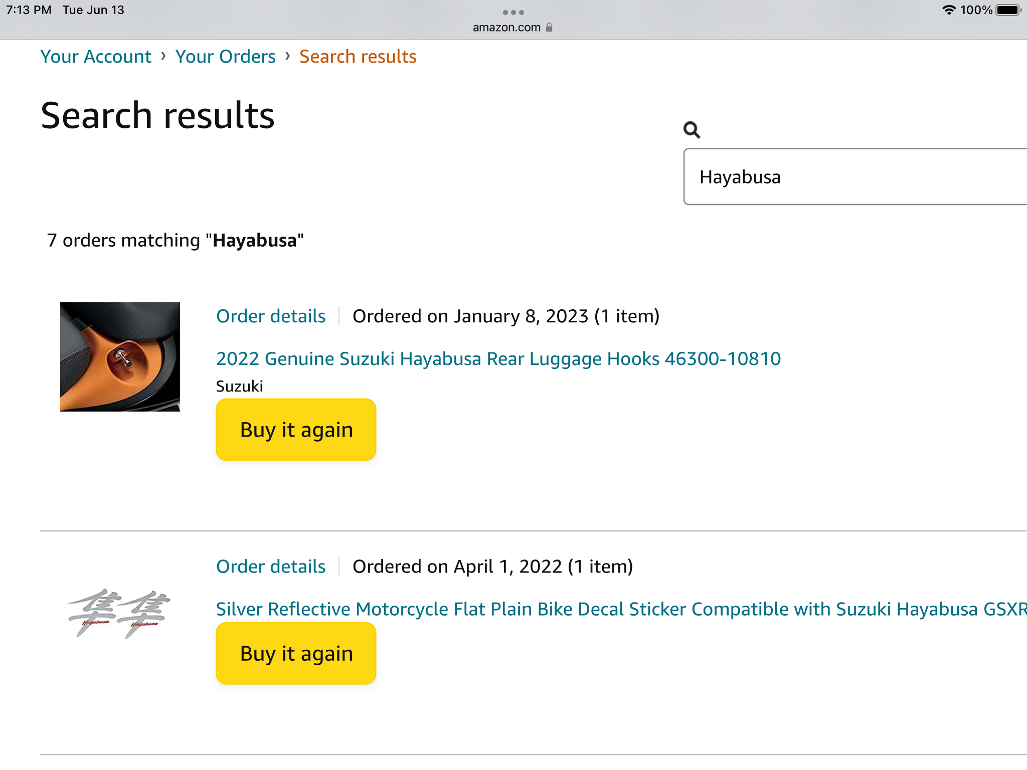Open the silver Hayabusa decal thumbnail
Image resolution: width=1027 pixels, height=770 pixels.
(119, 614)
